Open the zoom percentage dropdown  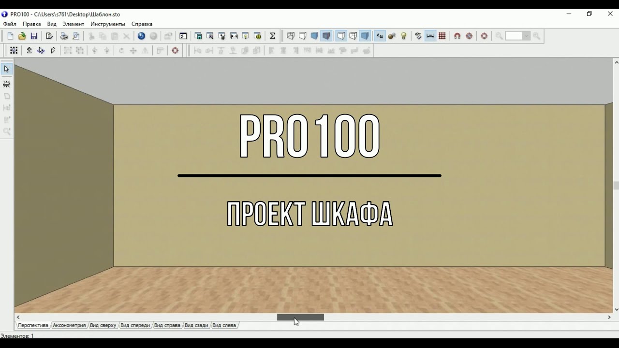coord(526,36)
